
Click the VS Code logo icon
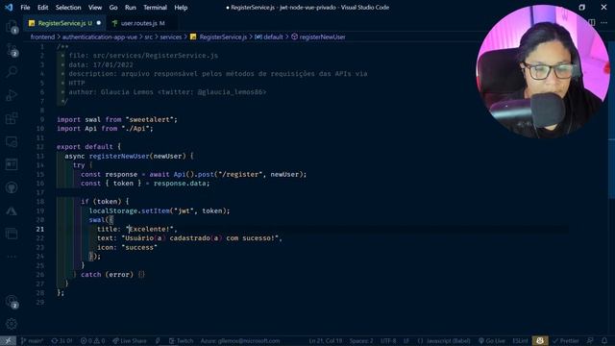tap(9, 8)
